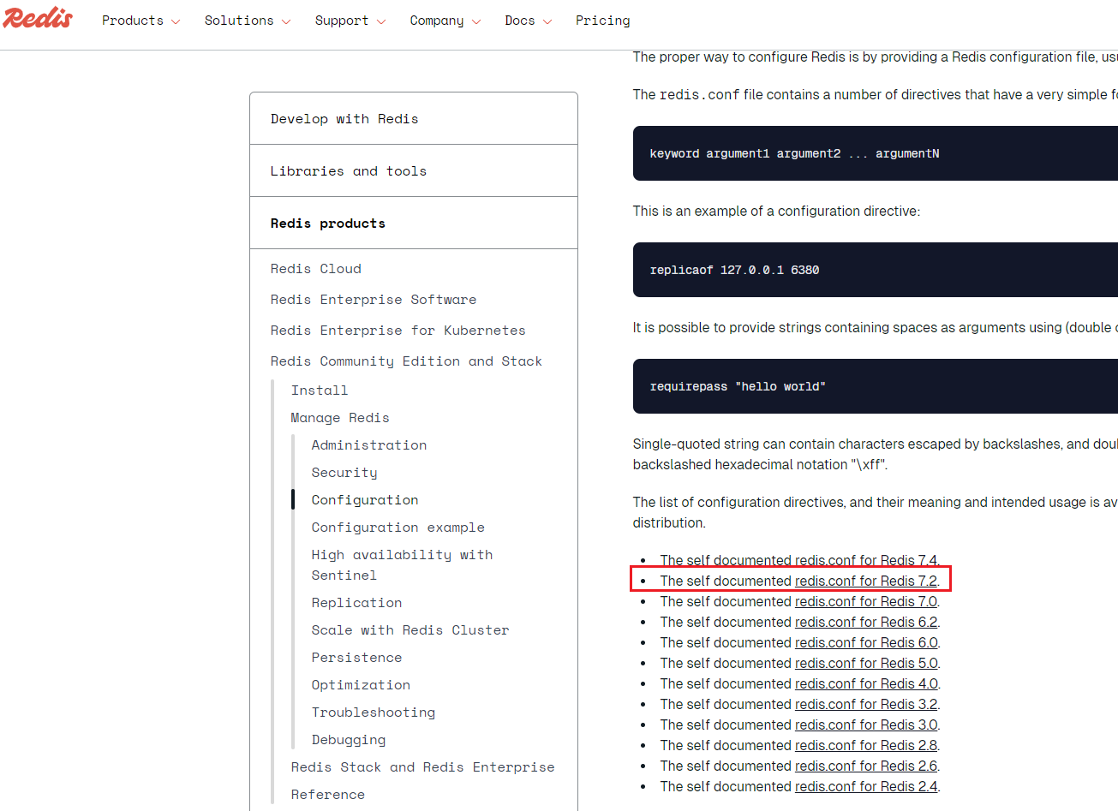
Task: Open Scale with Redis Cluster
Action: point(410,630)
